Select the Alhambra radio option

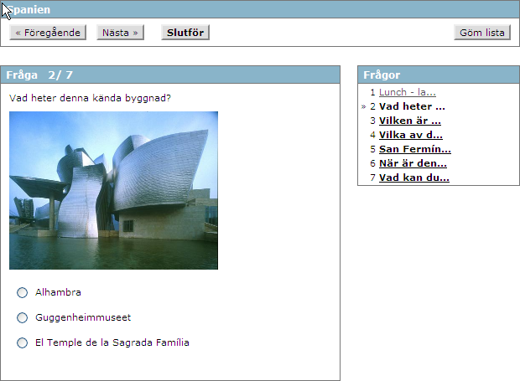tap(22, 292)
